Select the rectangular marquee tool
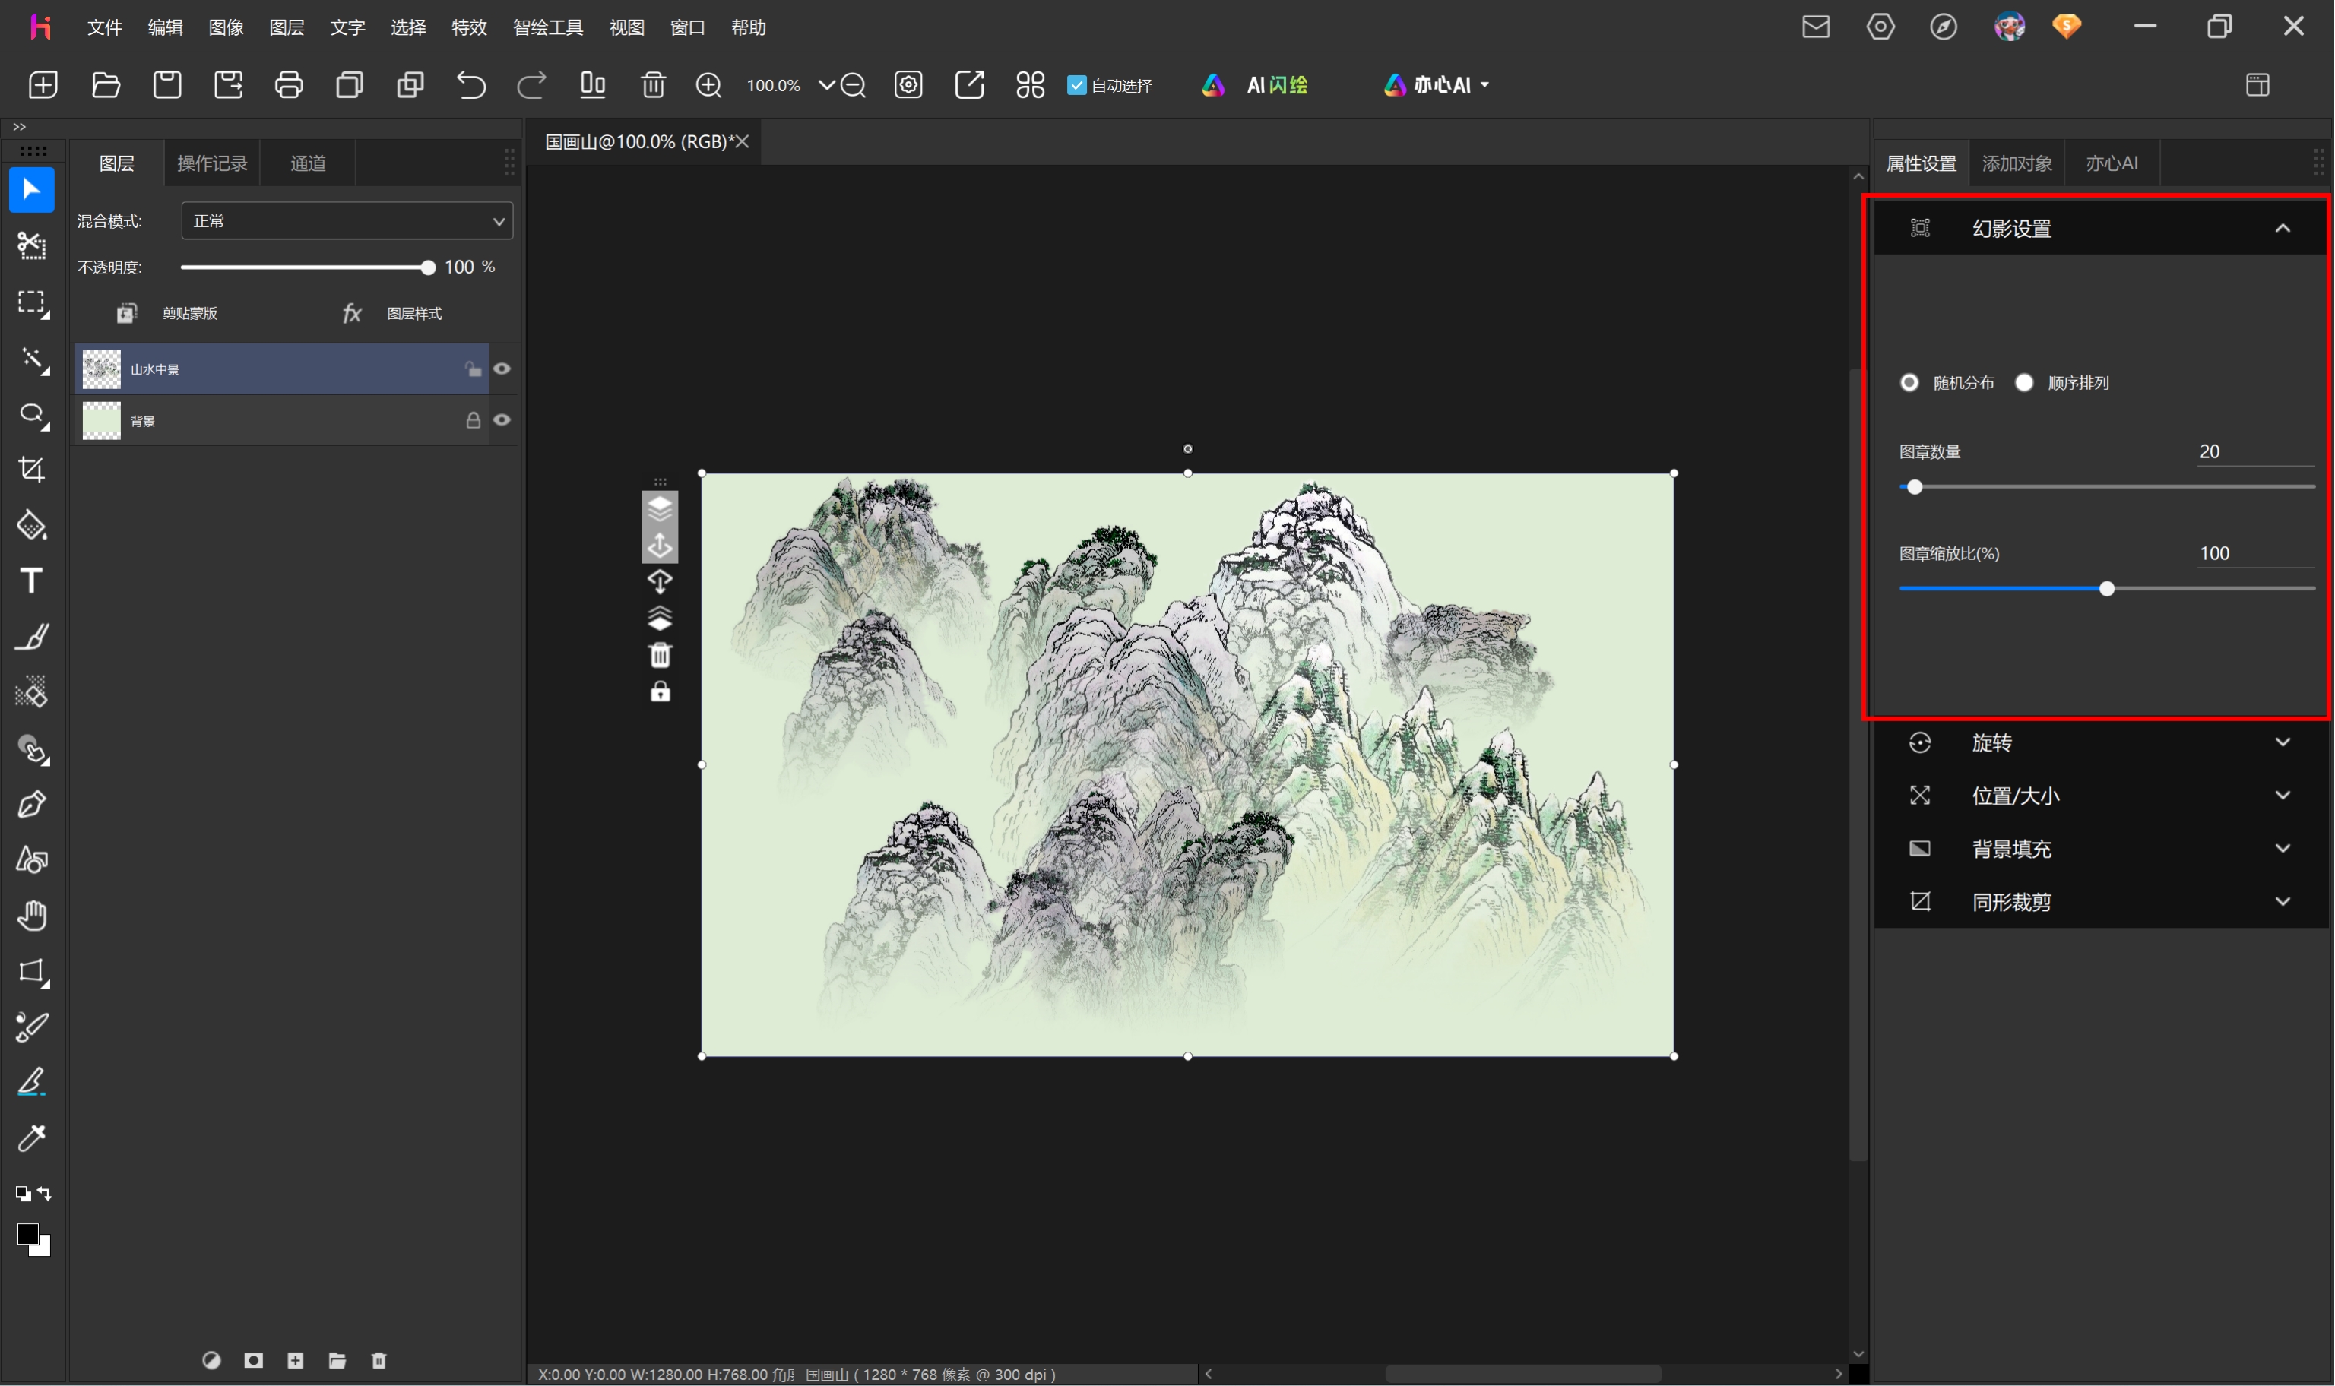The height and width of the screenshot is (1386, 2335). (33, 303)
